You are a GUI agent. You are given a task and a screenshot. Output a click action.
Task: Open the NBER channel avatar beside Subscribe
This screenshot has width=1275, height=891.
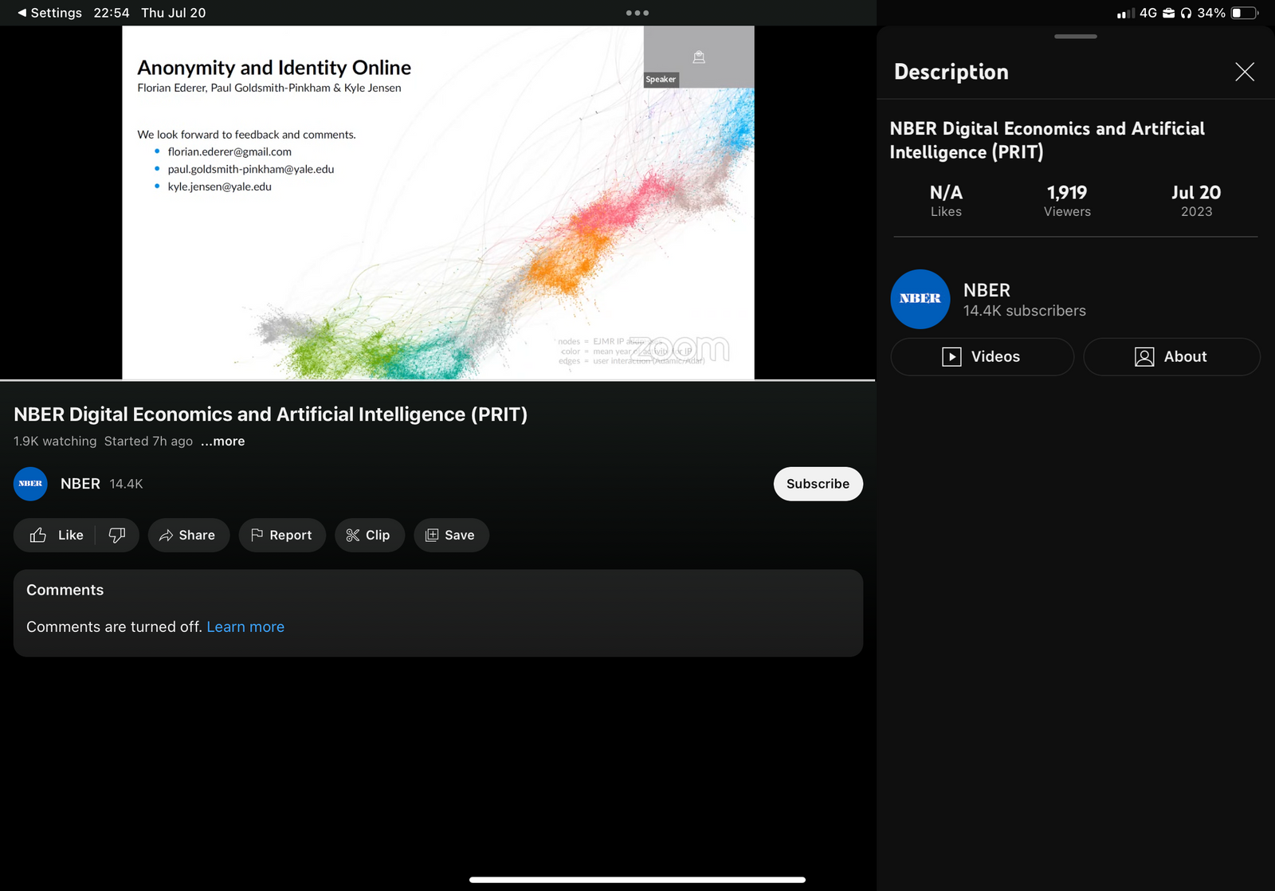click(30, 484)
